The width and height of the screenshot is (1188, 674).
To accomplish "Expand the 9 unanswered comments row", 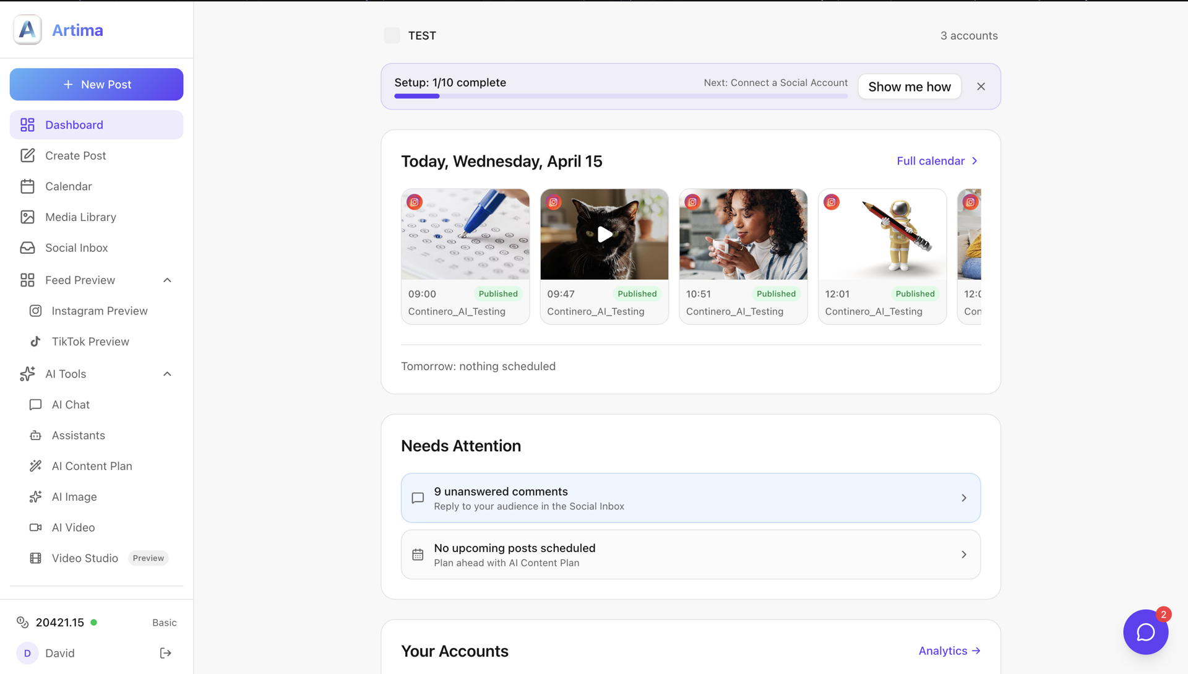I will [963, 498].
